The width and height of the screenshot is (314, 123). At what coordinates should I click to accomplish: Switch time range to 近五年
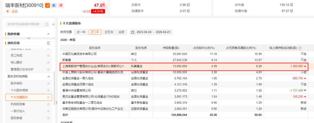109,32
